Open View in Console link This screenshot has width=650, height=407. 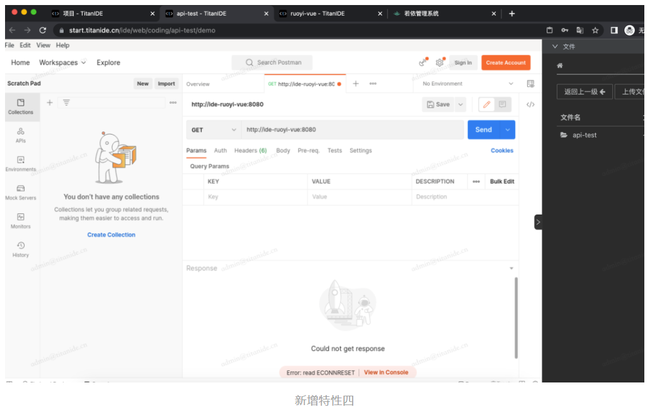387,372
